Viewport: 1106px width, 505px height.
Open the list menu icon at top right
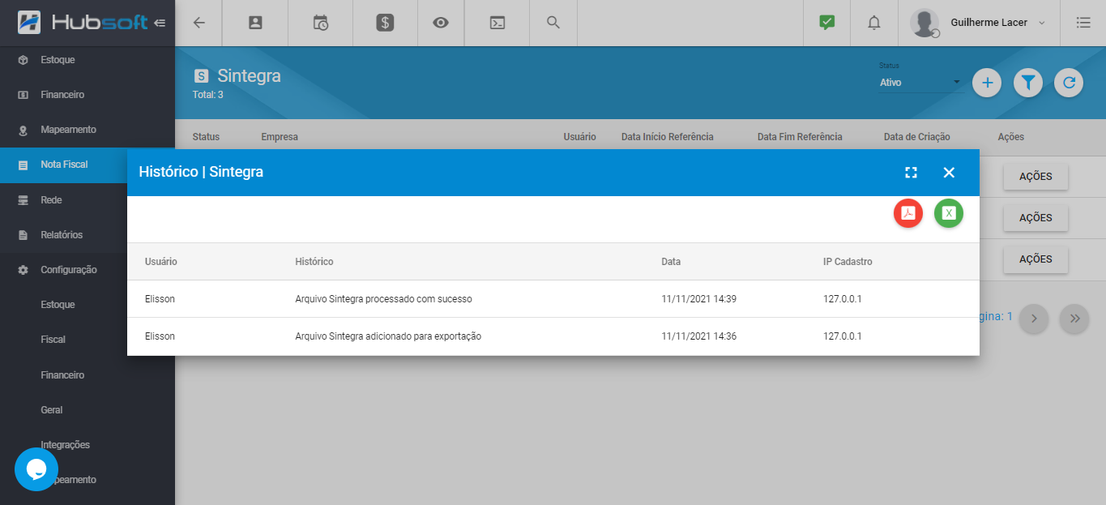pos(1083,23)
